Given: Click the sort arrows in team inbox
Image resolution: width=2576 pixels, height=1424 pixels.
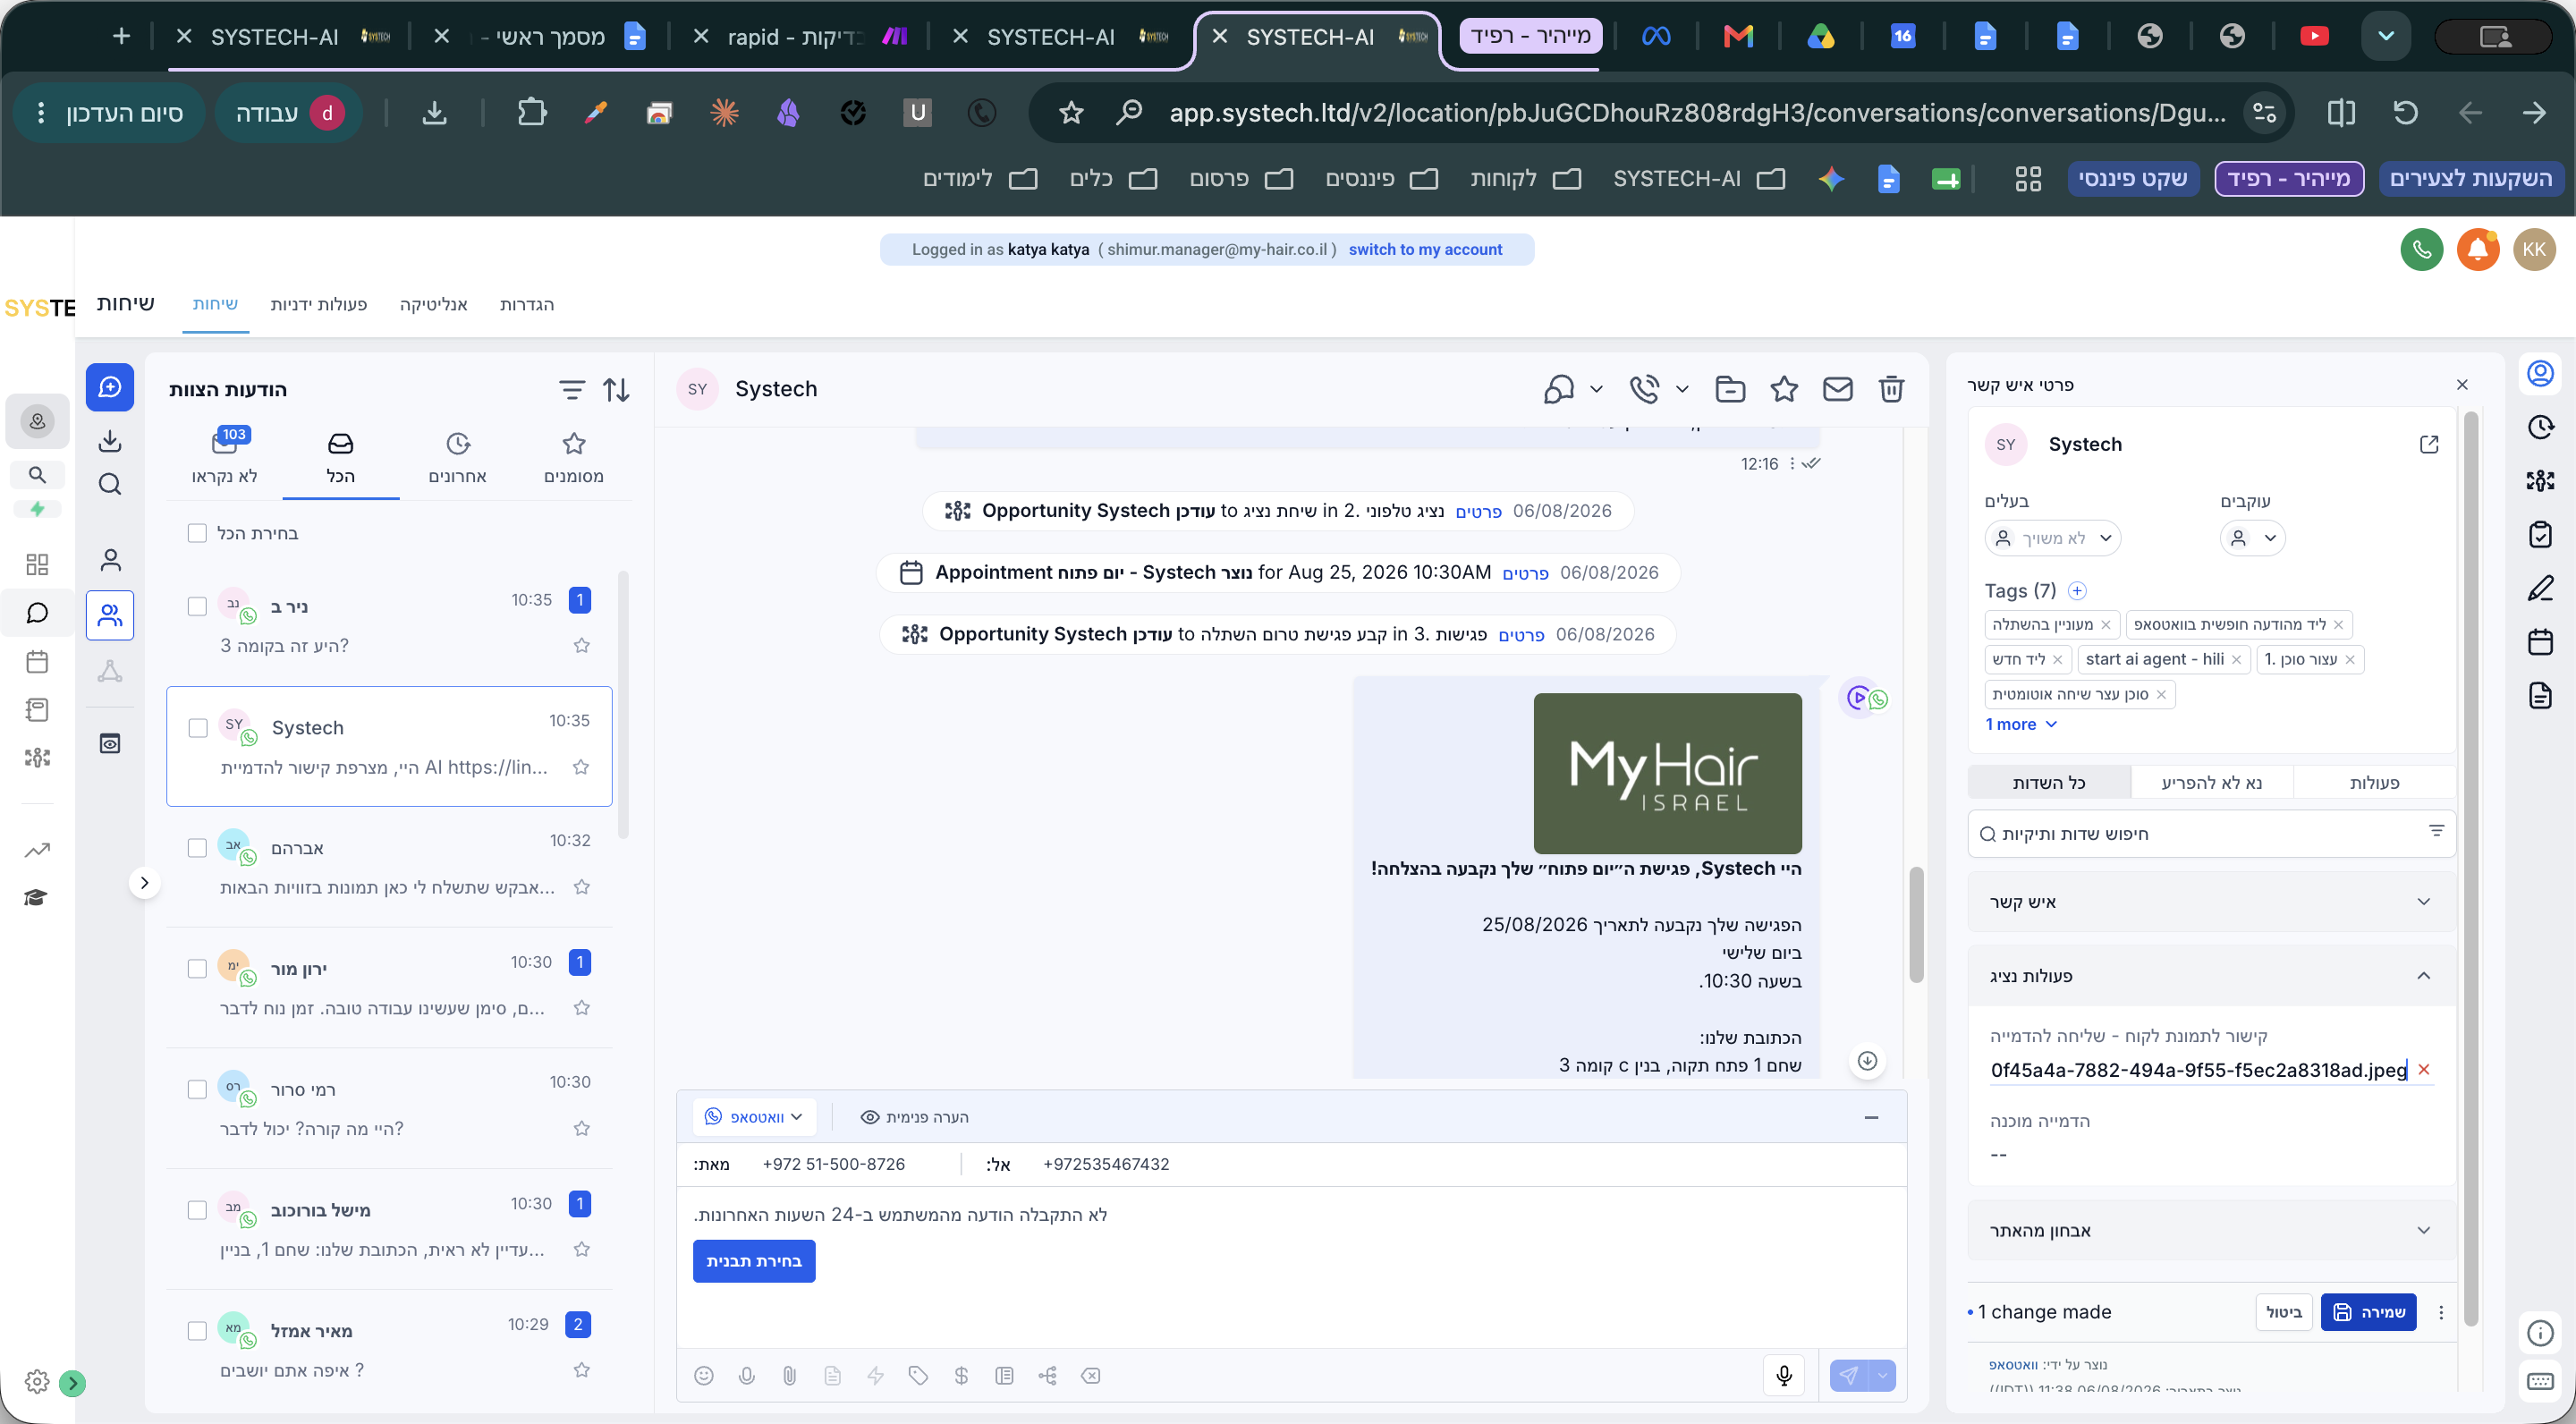Looking at the screenshot, I should click(x=617, y=390).
